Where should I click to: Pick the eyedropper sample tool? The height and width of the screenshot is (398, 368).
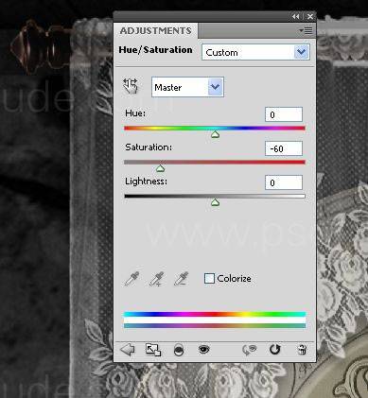pos(131,279)
